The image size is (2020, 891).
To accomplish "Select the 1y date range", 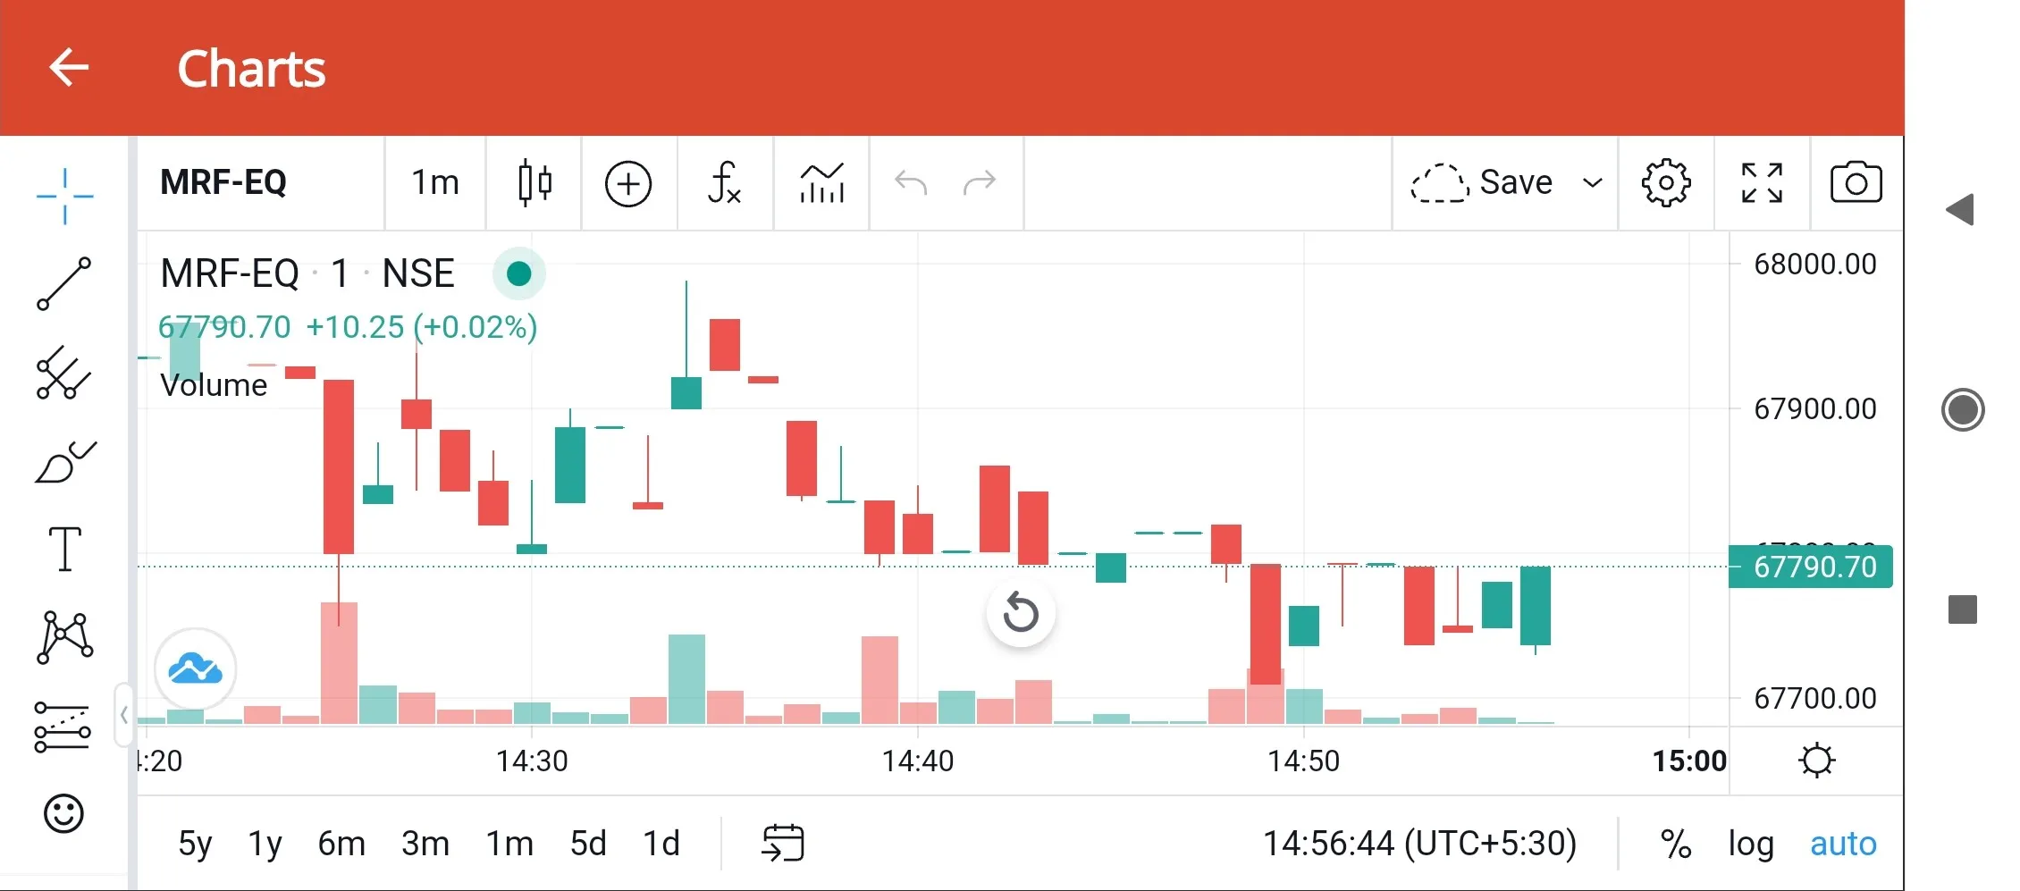I will pos(265,844).
